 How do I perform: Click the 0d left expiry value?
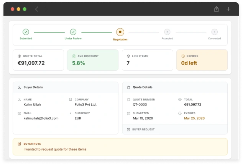coord(189,63)
